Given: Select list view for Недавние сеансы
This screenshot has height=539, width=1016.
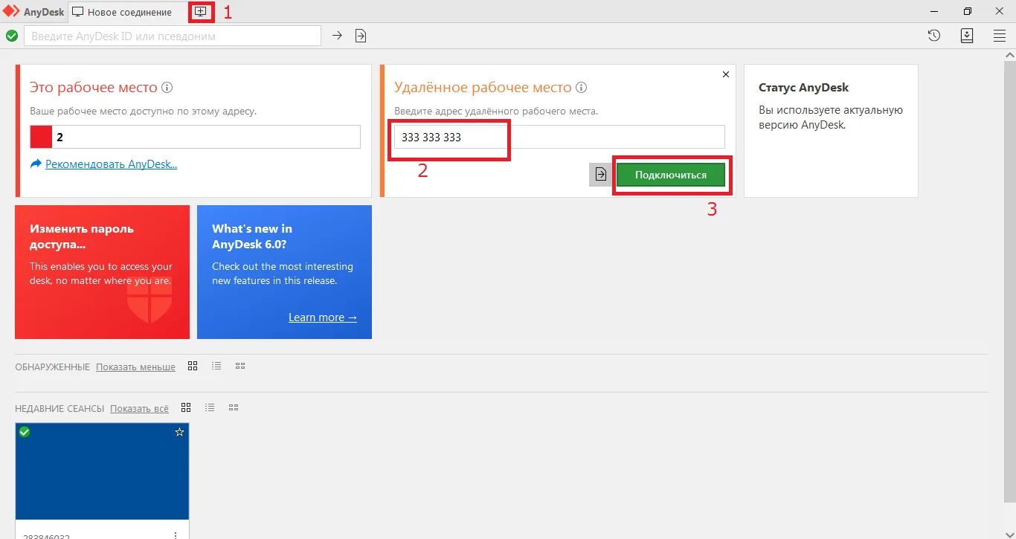Looking at the screenshot, I should click(x=210, y=407).
